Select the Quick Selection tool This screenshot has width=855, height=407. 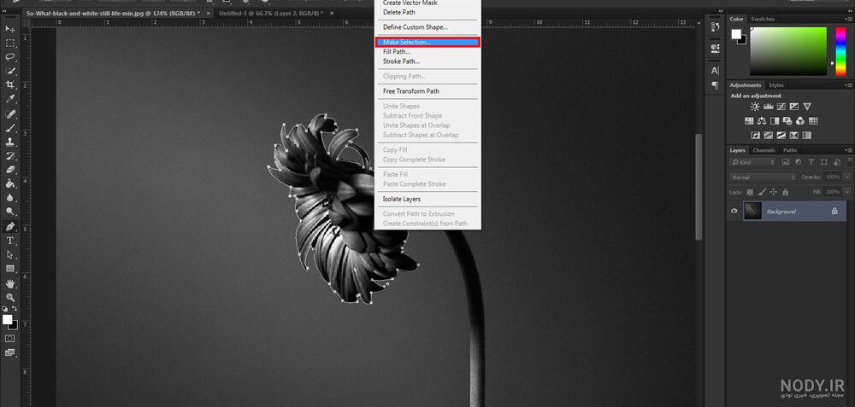point(9,72)
